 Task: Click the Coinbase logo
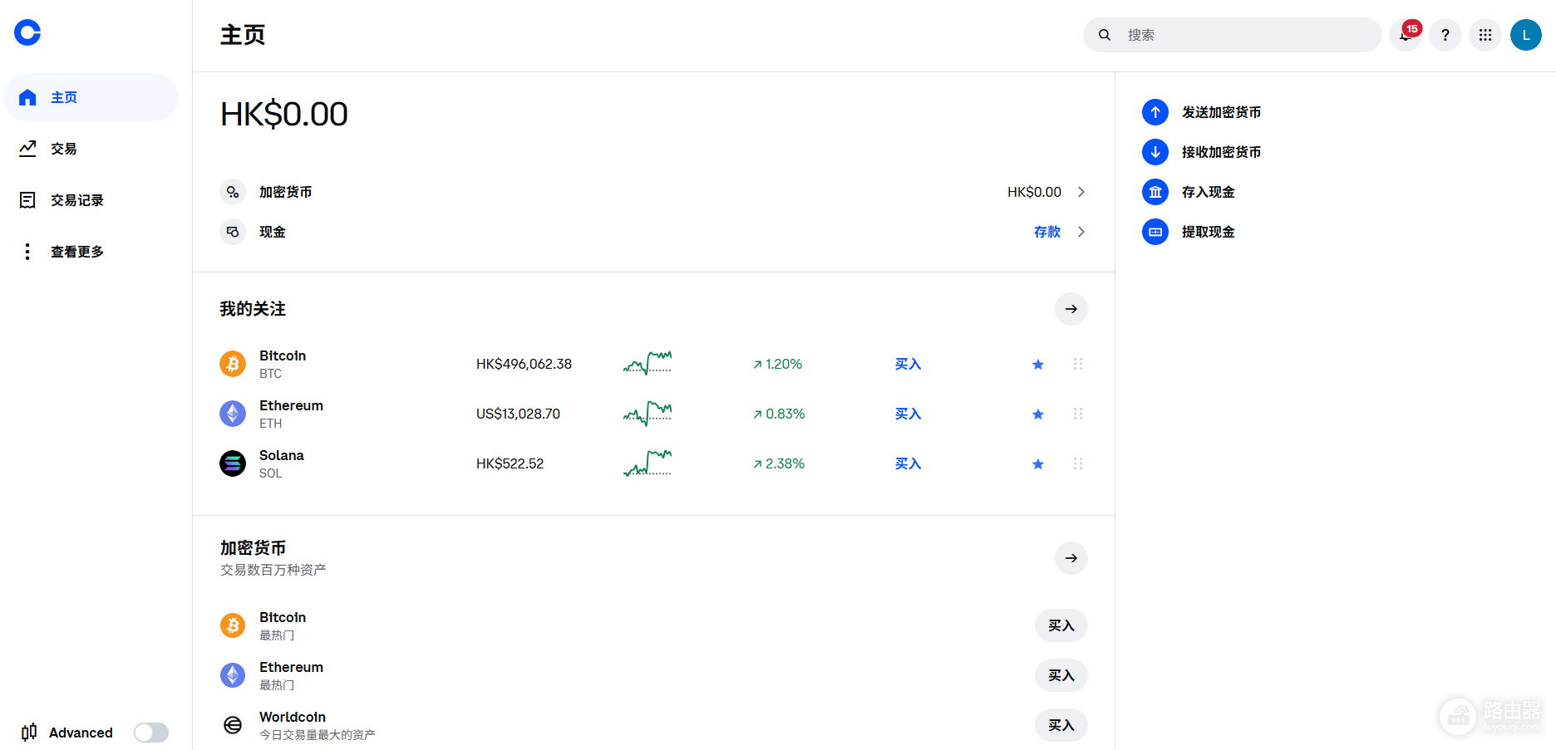click(x=27, y=32)
